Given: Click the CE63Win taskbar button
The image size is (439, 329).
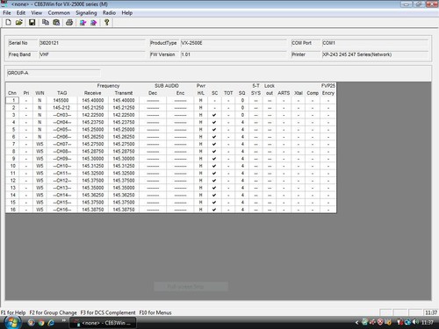Looking at the screenshot, I should point(103,323).
